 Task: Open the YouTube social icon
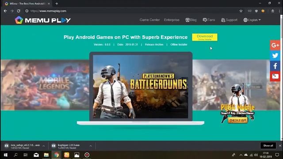point(275,76)
